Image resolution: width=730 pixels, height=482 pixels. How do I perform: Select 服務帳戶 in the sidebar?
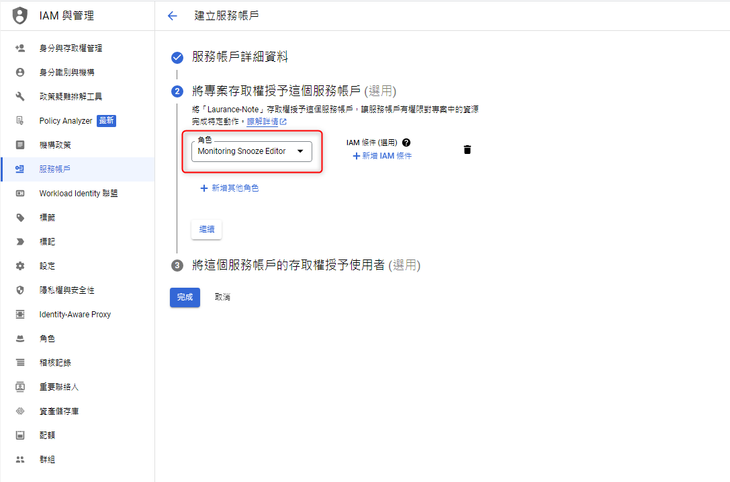78,169
